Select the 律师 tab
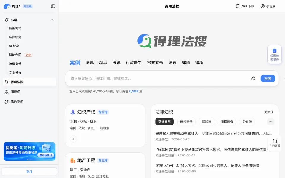This screenshot has width=285, height=178. [186, 63]
